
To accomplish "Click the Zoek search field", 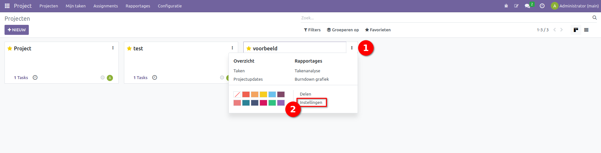I will 443,18.
